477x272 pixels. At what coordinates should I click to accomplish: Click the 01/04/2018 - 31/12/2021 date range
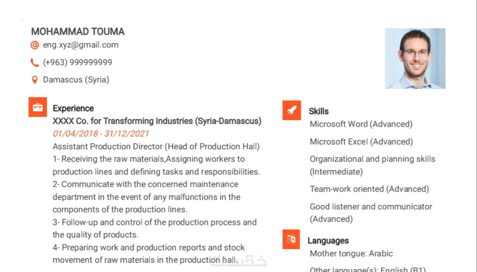tap(101, 133)
